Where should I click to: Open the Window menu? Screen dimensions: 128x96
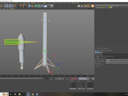(x=74, y=3)
